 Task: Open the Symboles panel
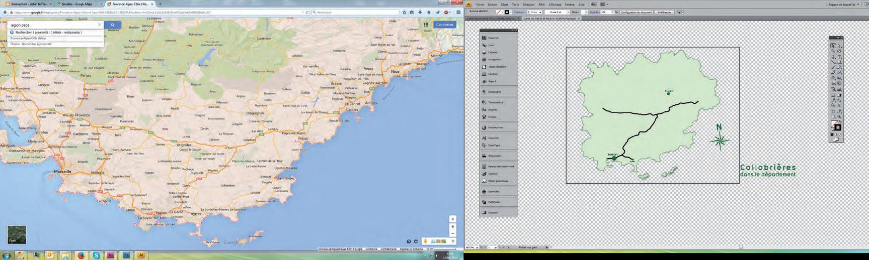493,191
